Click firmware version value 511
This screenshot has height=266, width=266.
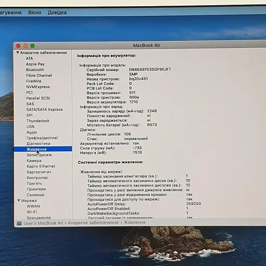132,92
